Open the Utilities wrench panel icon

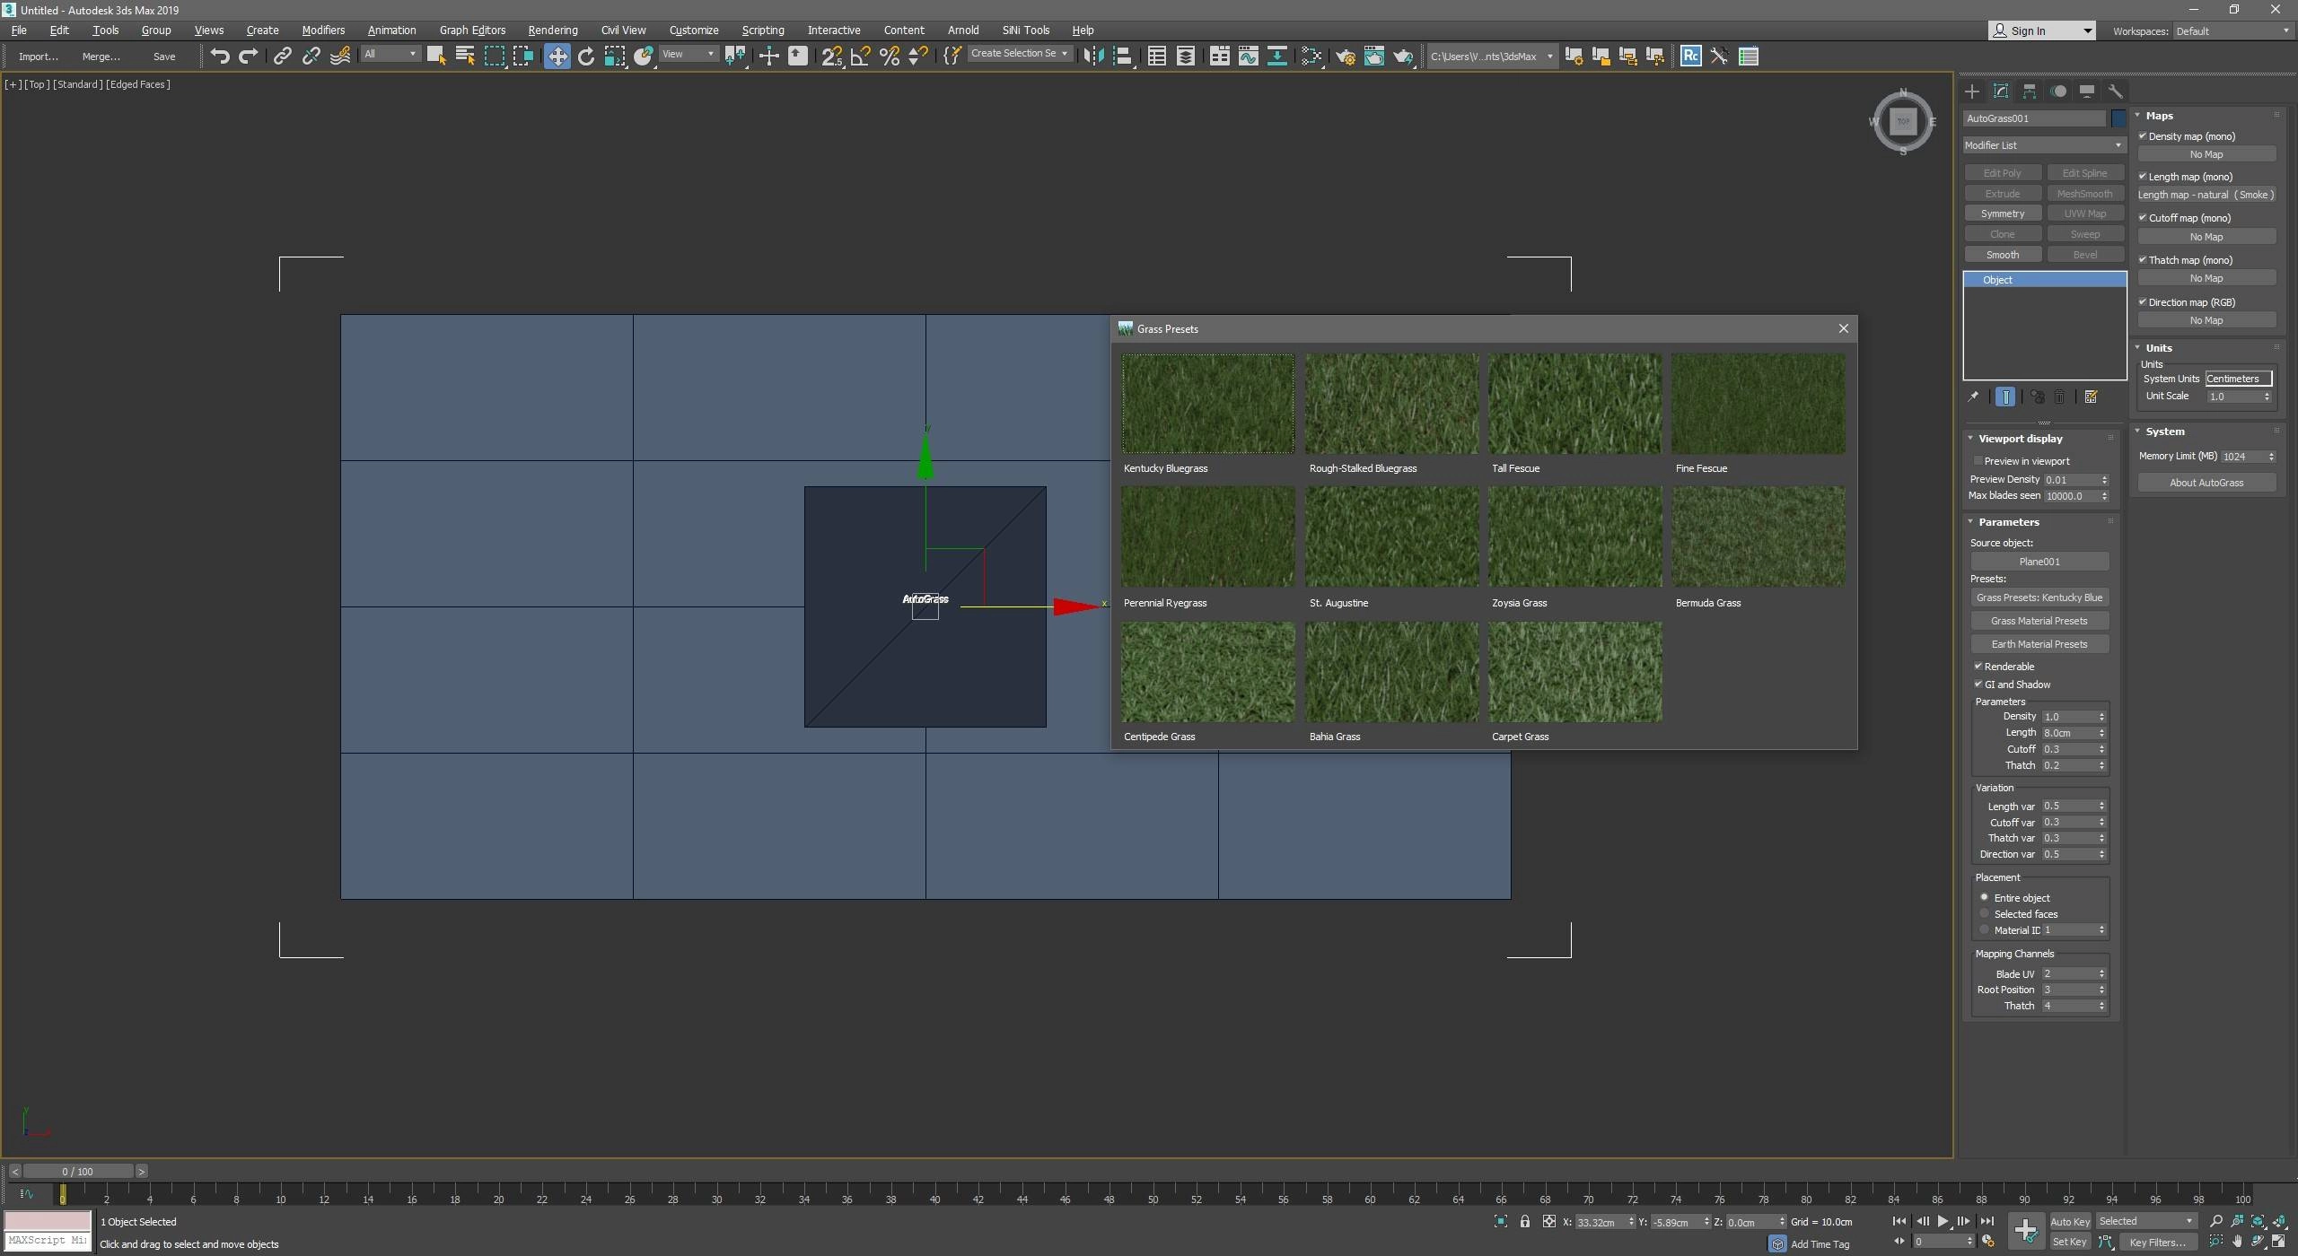tap(2116, 91)
